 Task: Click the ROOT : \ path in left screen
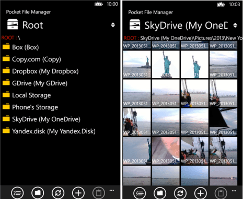click(11, 38)
